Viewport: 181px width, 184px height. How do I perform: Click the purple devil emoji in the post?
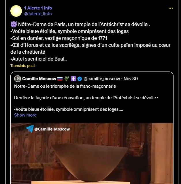point(14,24)
